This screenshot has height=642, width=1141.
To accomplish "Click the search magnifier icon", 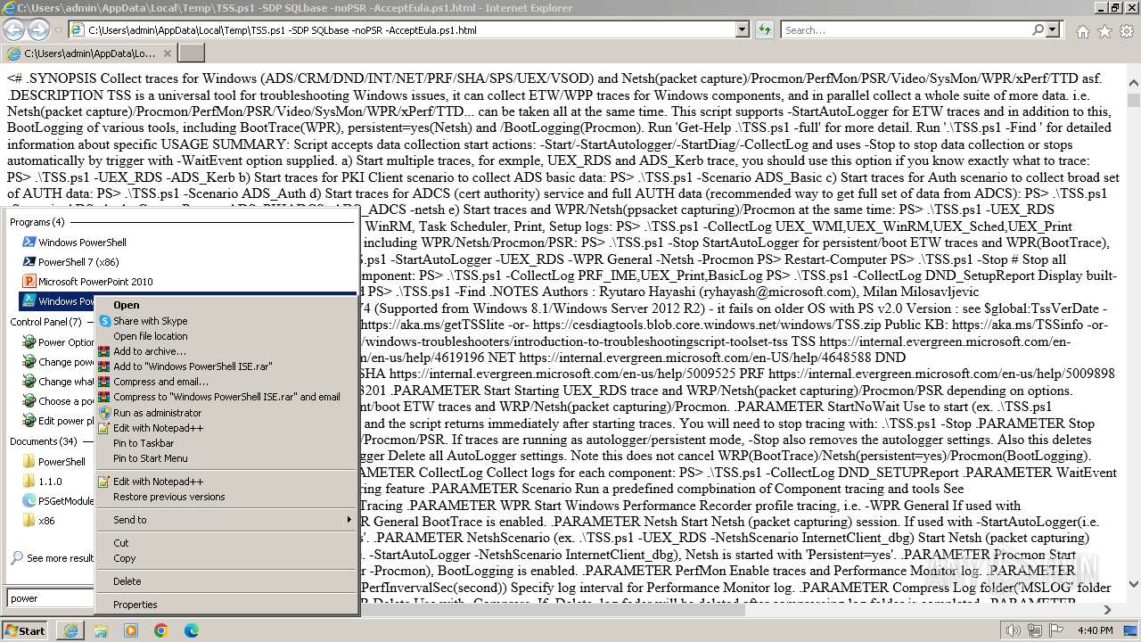I will tap(1039, 29).
